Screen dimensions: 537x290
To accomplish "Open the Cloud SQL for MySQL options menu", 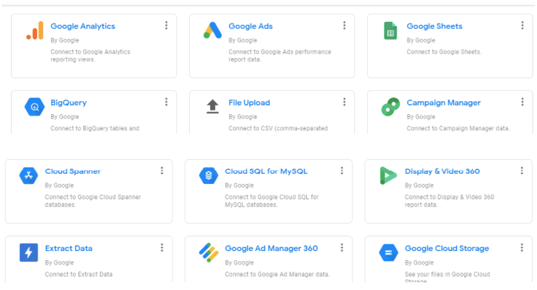I will 342,171.
